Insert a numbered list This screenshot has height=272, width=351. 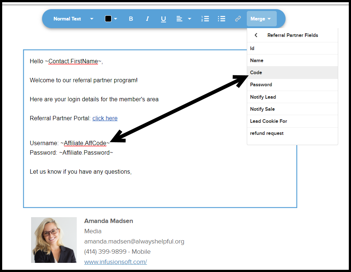tap(205, 19)
